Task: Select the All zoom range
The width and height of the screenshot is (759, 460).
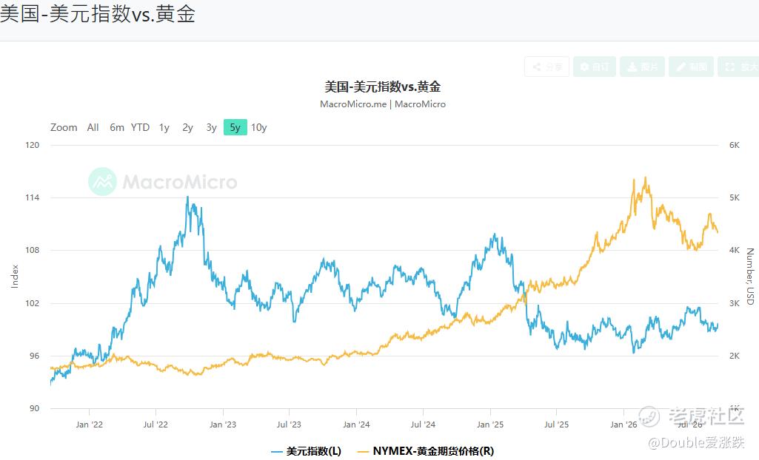Action: (x=93, y=127)
